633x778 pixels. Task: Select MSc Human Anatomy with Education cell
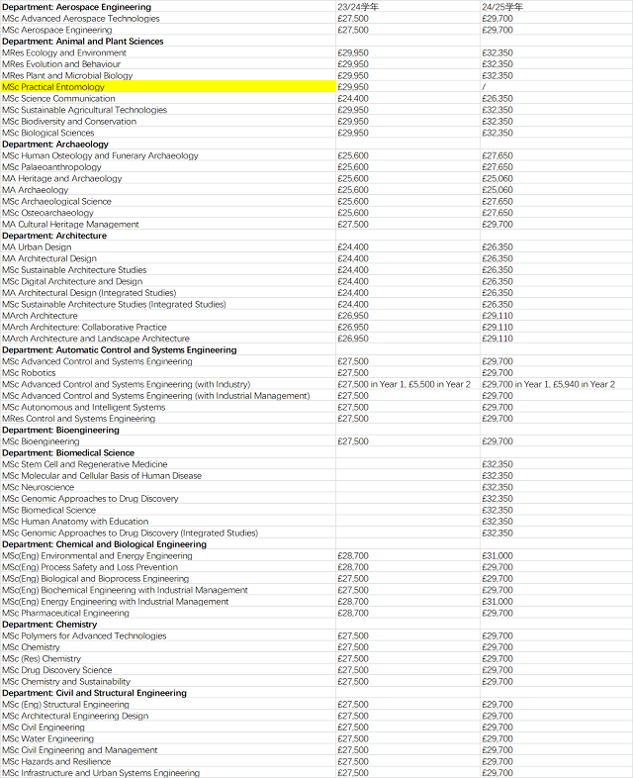(168, 521)
